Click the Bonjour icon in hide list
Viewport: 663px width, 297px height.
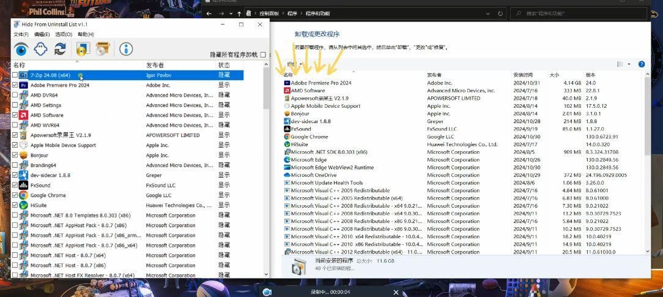(24, 156)
